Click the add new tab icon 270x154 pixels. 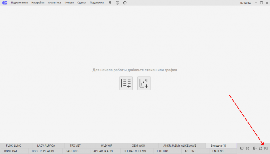[242, 148]
